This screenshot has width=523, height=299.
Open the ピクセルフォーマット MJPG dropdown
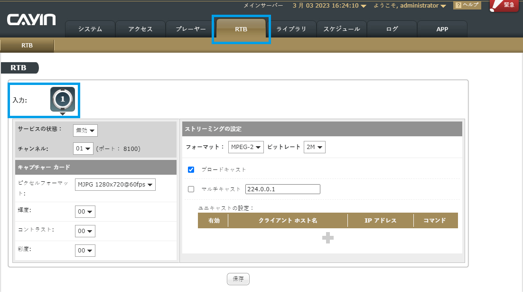point(115,185)
